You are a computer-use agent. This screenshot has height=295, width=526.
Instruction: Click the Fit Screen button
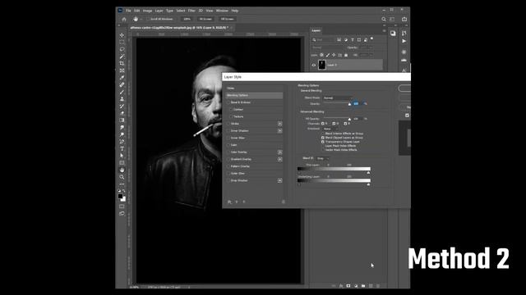point(205,19)
